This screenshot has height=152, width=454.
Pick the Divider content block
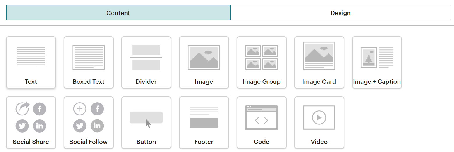pos(146,62)
